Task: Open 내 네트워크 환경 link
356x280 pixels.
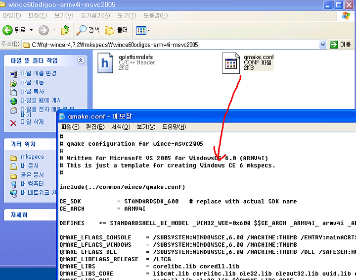Action: tap(39, 193)
